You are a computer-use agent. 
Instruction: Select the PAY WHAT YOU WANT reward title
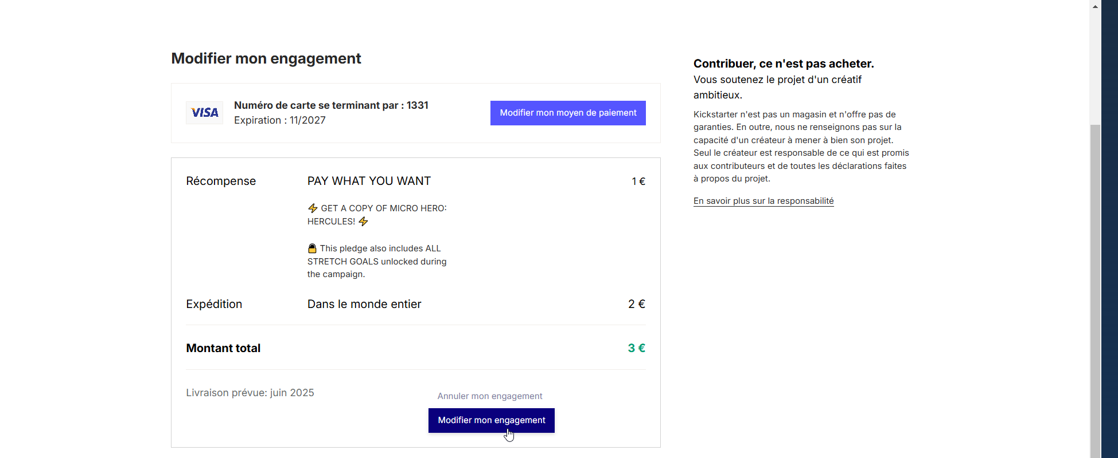(x=369, y=181)
